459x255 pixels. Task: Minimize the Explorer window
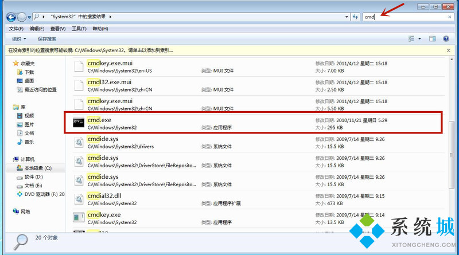pyautogui.click(x=423, y=6)
